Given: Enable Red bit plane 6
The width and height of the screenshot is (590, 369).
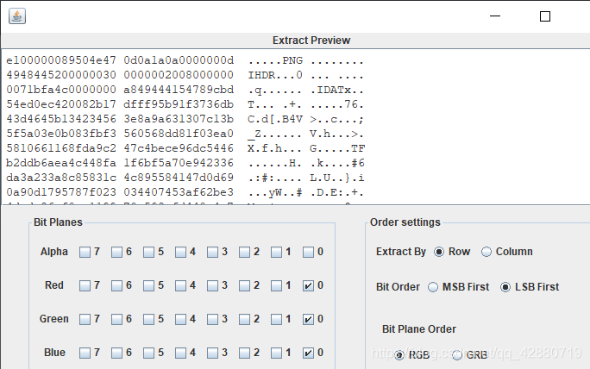Looking at the screenshot, I should tap(116, 286).
